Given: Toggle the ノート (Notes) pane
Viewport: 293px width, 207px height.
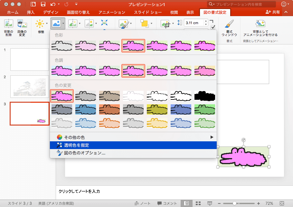Looking at the screenshot, I should (143, 203).
